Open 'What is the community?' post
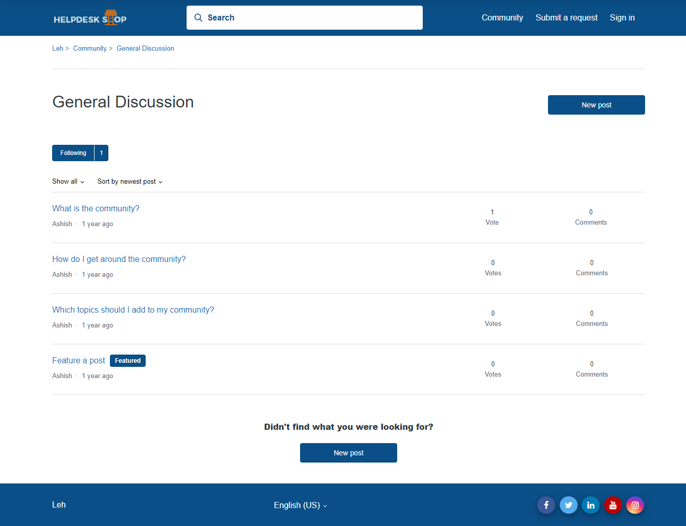Image resolution: width=686 pixels, height=526 pixels. (x=96, y=209)
